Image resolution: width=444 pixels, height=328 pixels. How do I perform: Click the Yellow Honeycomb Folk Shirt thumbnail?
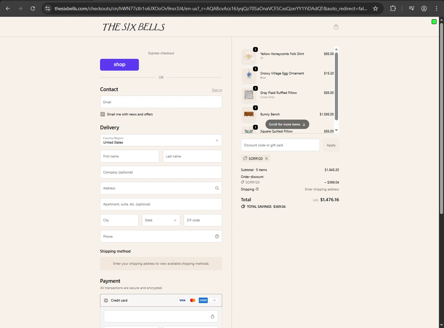click(x=249, y=56)
